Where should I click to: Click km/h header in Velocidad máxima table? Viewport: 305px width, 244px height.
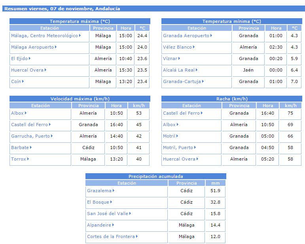139,106
